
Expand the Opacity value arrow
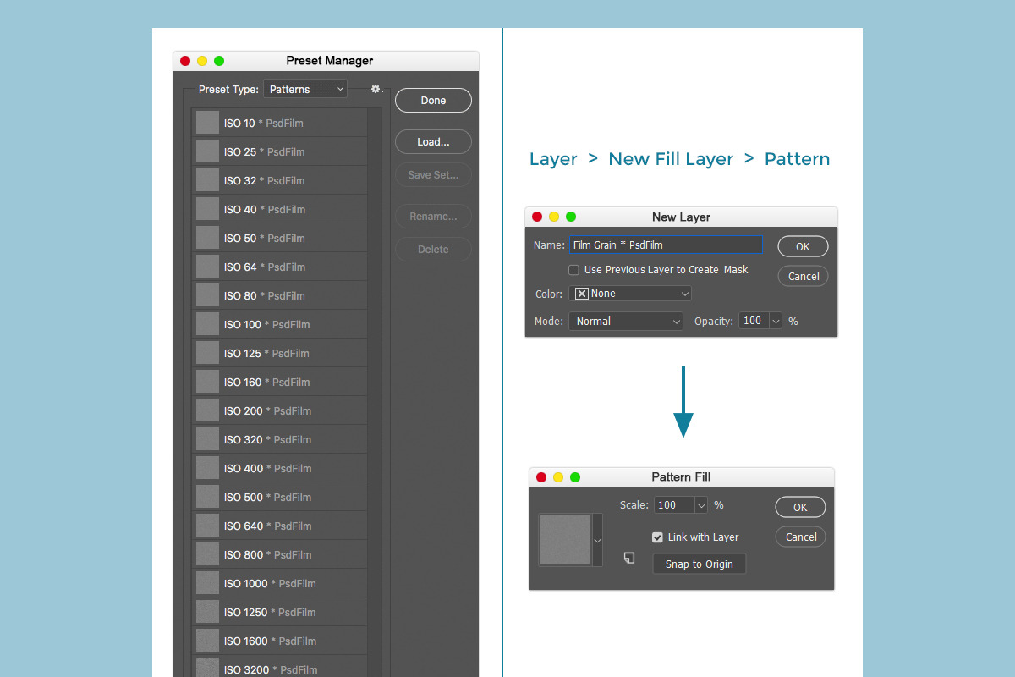pyautogui.click(x=776, y=322)
